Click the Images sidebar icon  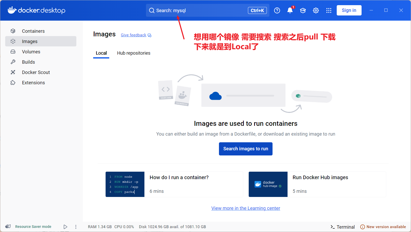[x=13, y=41]
